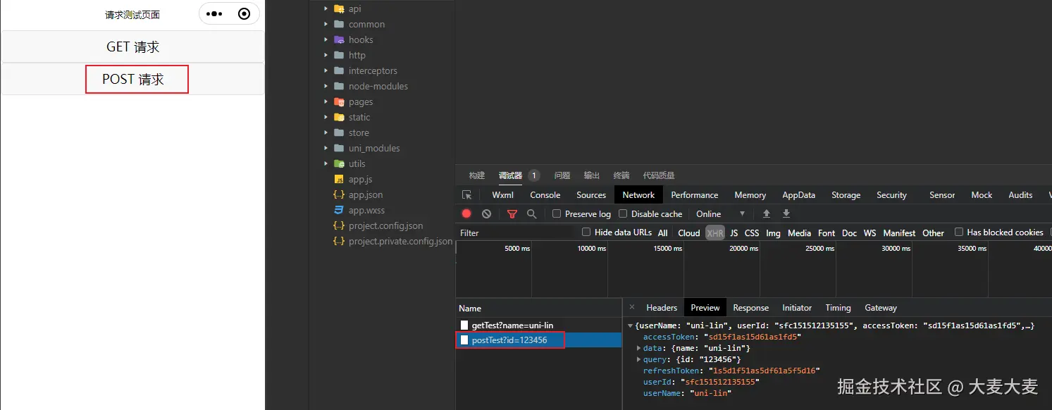Image resolution: width=1052 pixels, height=410 pixels.
Task: Expand the store folder
Action: [326, 133]
